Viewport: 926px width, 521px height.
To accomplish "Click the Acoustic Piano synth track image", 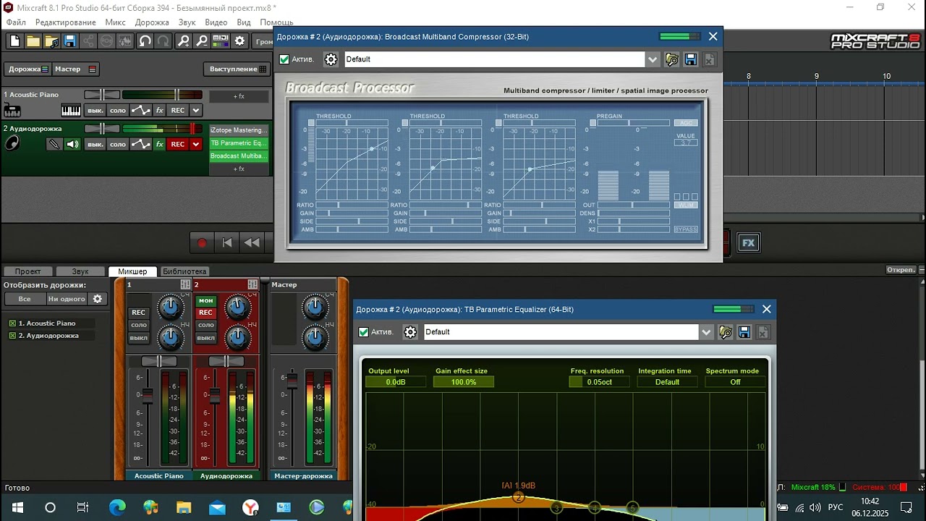I will [x=12, y=111].
